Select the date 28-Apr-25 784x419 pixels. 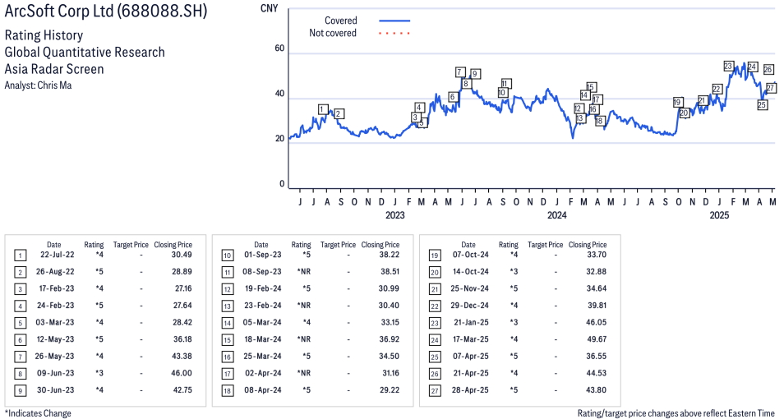click(x=470, y=390)
